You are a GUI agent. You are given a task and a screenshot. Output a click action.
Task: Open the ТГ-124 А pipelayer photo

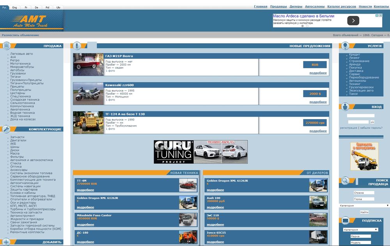point(88,123)
